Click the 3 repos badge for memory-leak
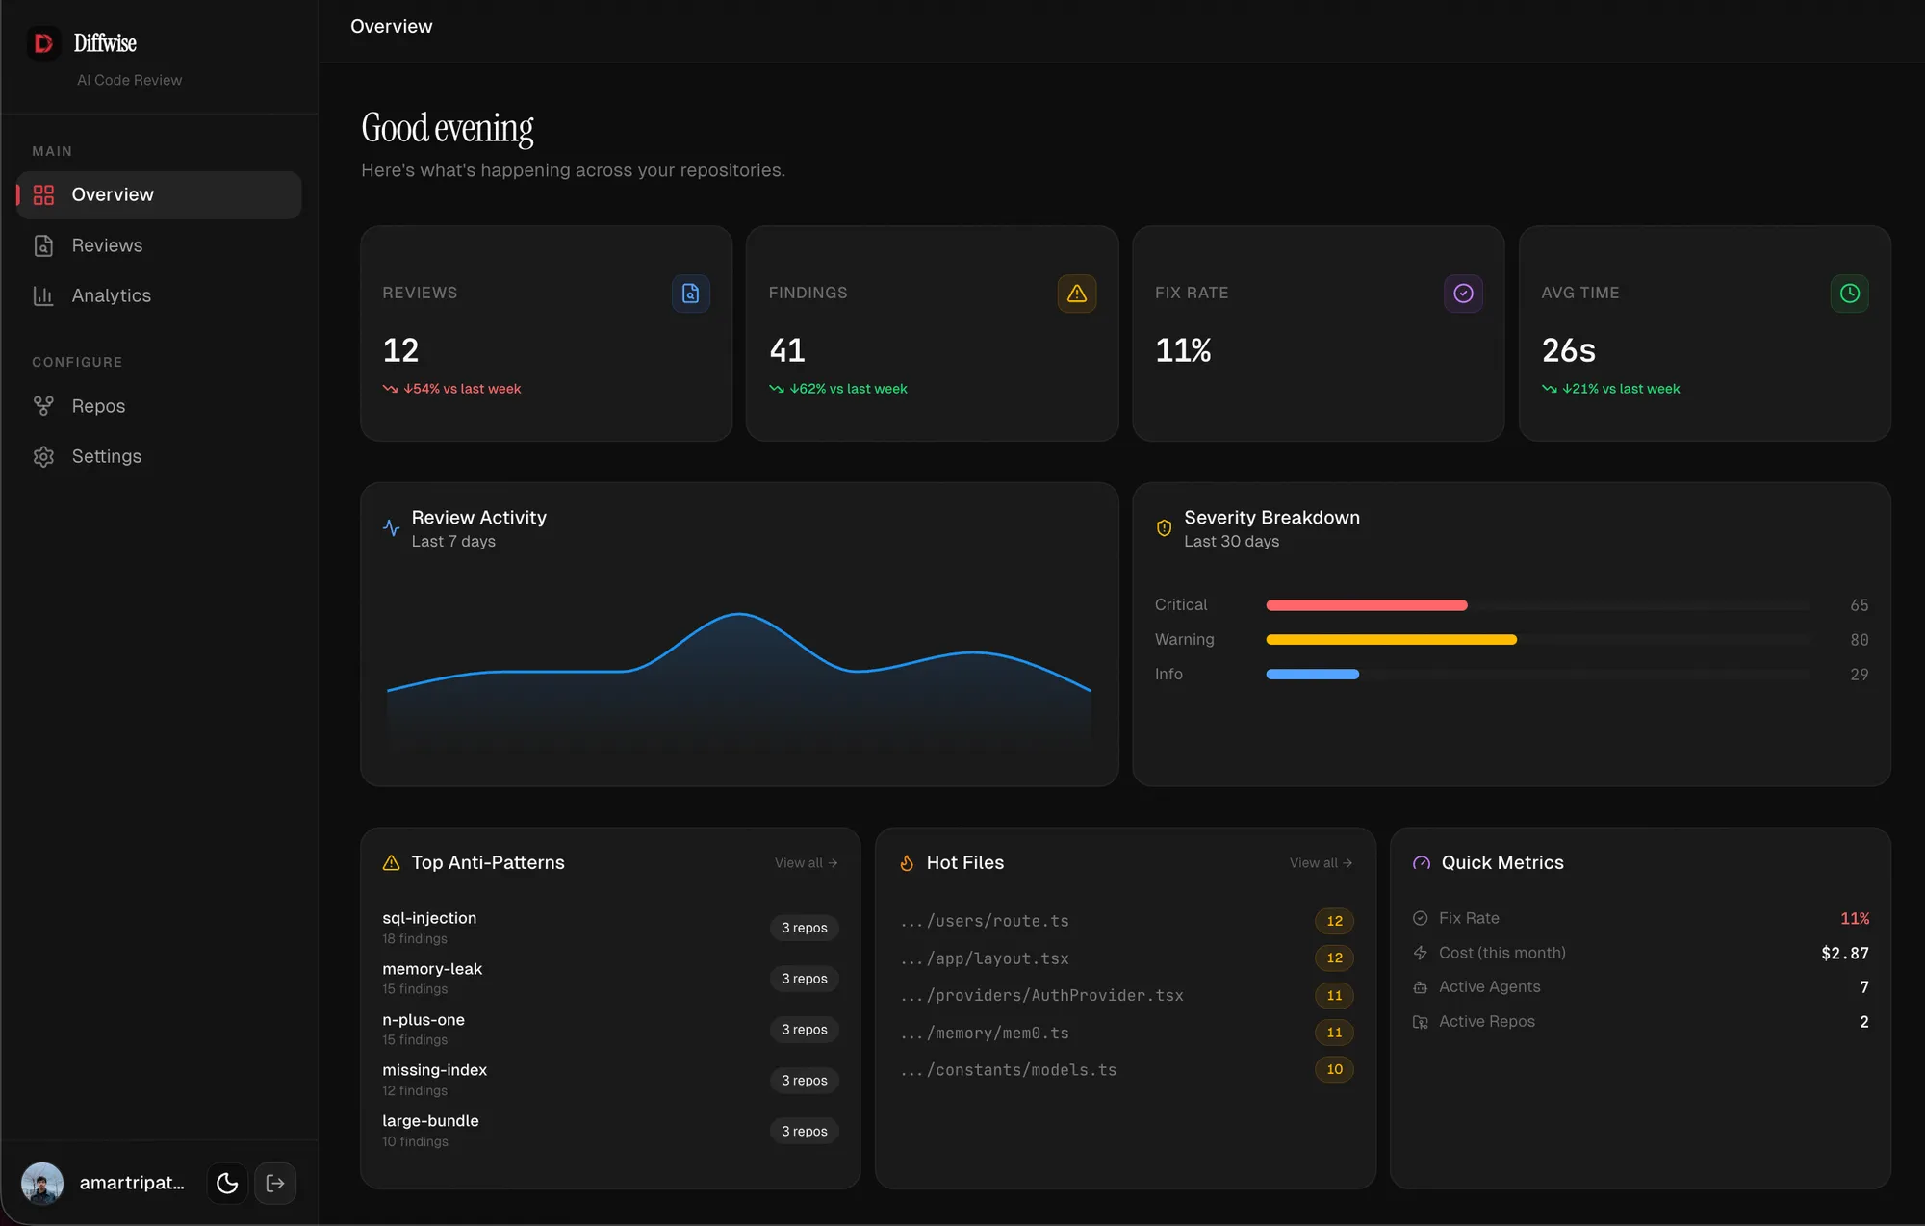The height and width of the screenshot is (1226, 1925). pyautogui.click(x=805, y=979)
